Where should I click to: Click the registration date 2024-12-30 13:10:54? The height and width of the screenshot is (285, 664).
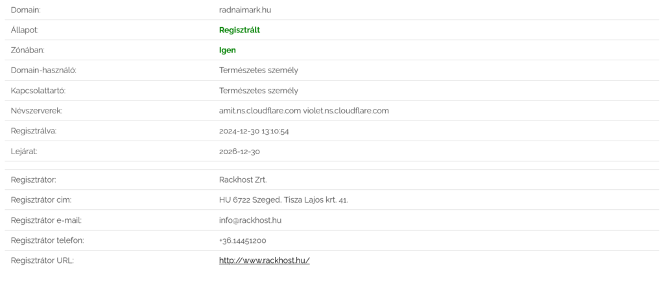point(254,131)
